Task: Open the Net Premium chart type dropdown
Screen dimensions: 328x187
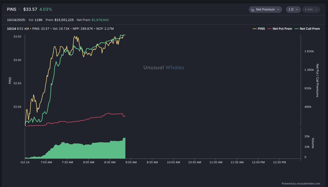Action: tap(265, 10)
